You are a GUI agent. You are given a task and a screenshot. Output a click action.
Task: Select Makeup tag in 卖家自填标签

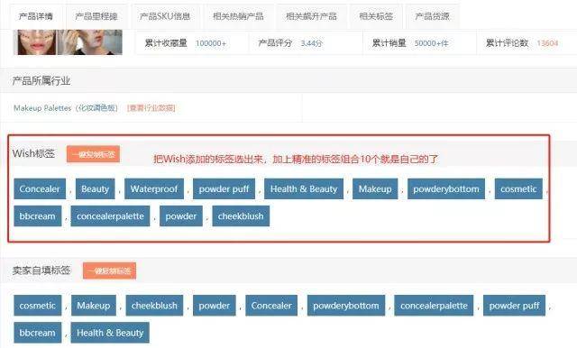(94, 306)
